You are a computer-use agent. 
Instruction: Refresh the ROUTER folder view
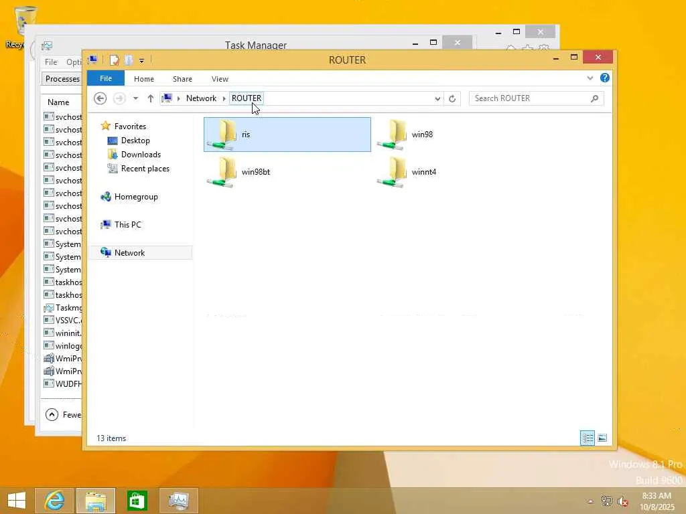(x=452, y=99)
